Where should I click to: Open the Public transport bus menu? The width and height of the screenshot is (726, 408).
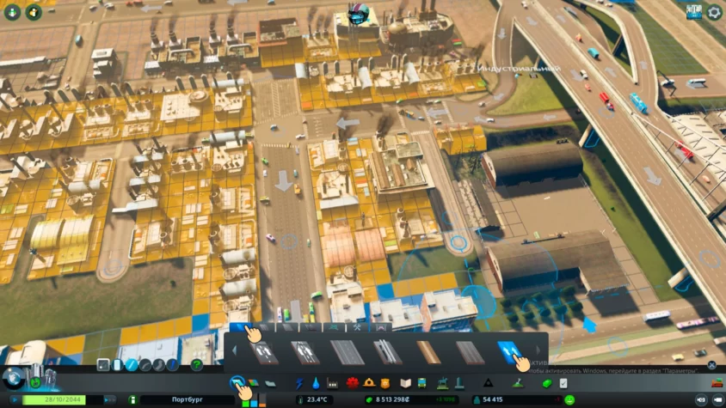[421, 383]
